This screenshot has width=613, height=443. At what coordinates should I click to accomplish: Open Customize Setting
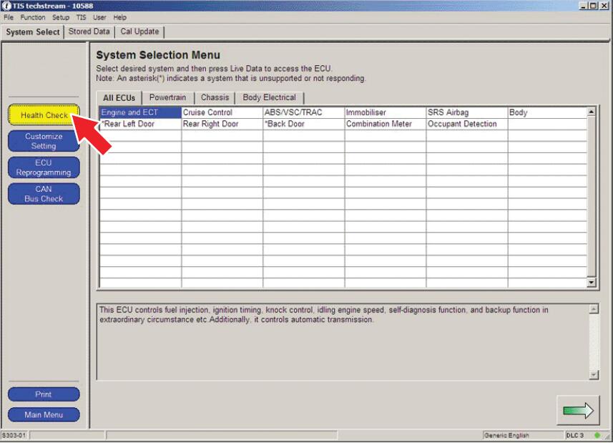[x=44, y=141]
